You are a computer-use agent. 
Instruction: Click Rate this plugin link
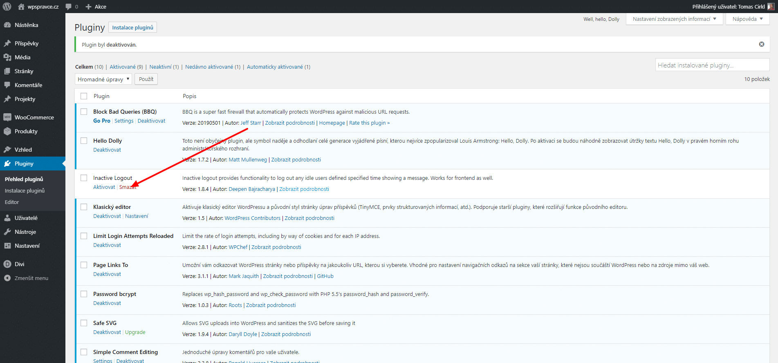coord(370,123)
